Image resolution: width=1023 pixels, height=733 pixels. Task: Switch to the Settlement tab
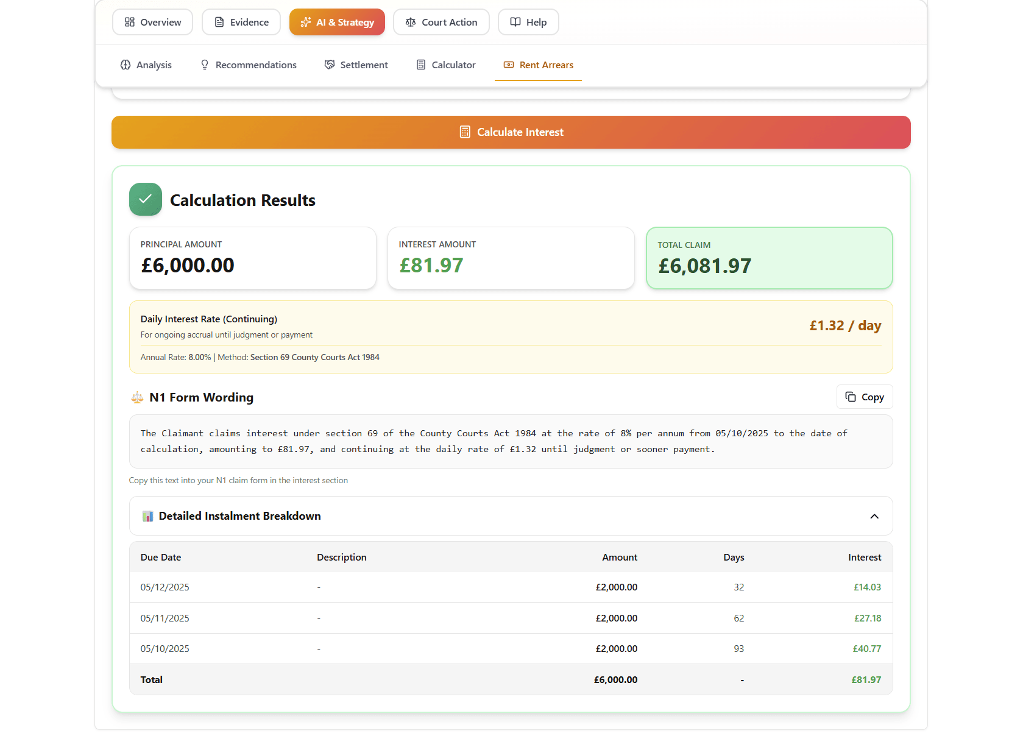356,65
